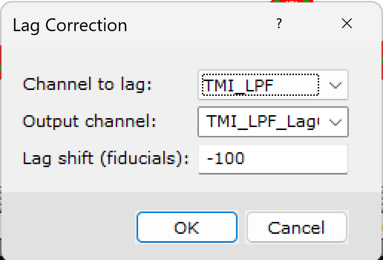Click the chevron beside the TMI_LPF channel
383x260 pixels.
pos(335,85)
